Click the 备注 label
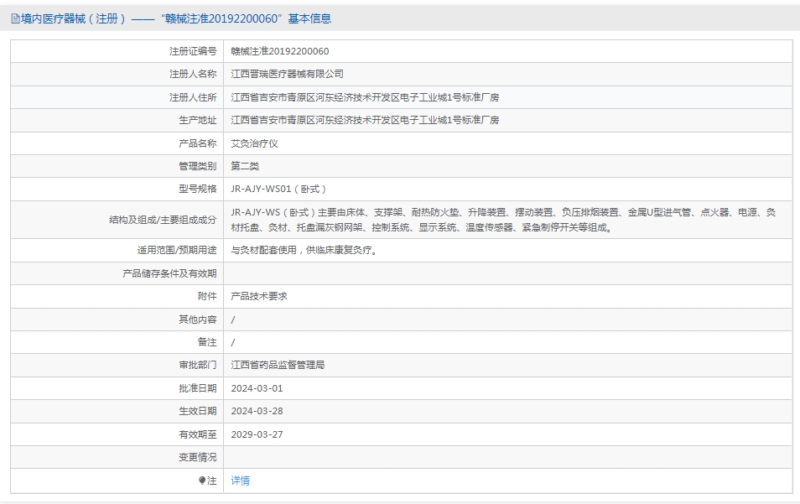 [x=207, y=342]
